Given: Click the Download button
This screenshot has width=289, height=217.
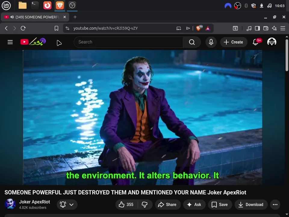Looking at the screenshot, I should (251, 204).
